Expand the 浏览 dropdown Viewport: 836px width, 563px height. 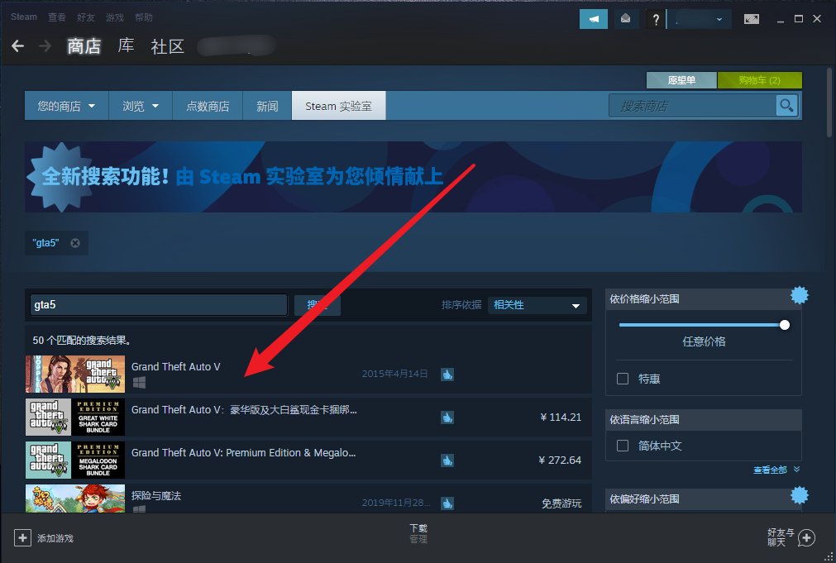coord(140,105)
